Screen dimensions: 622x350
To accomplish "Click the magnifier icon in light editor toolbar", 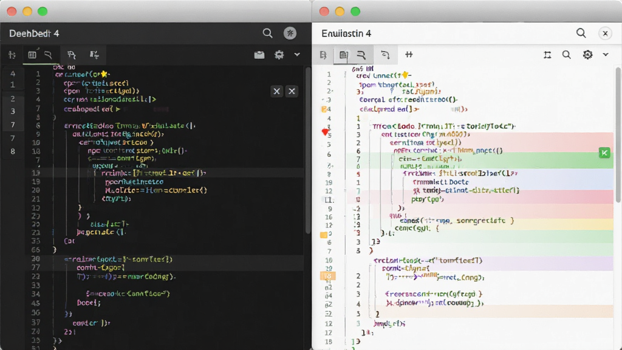I will [x=567, y=55].
